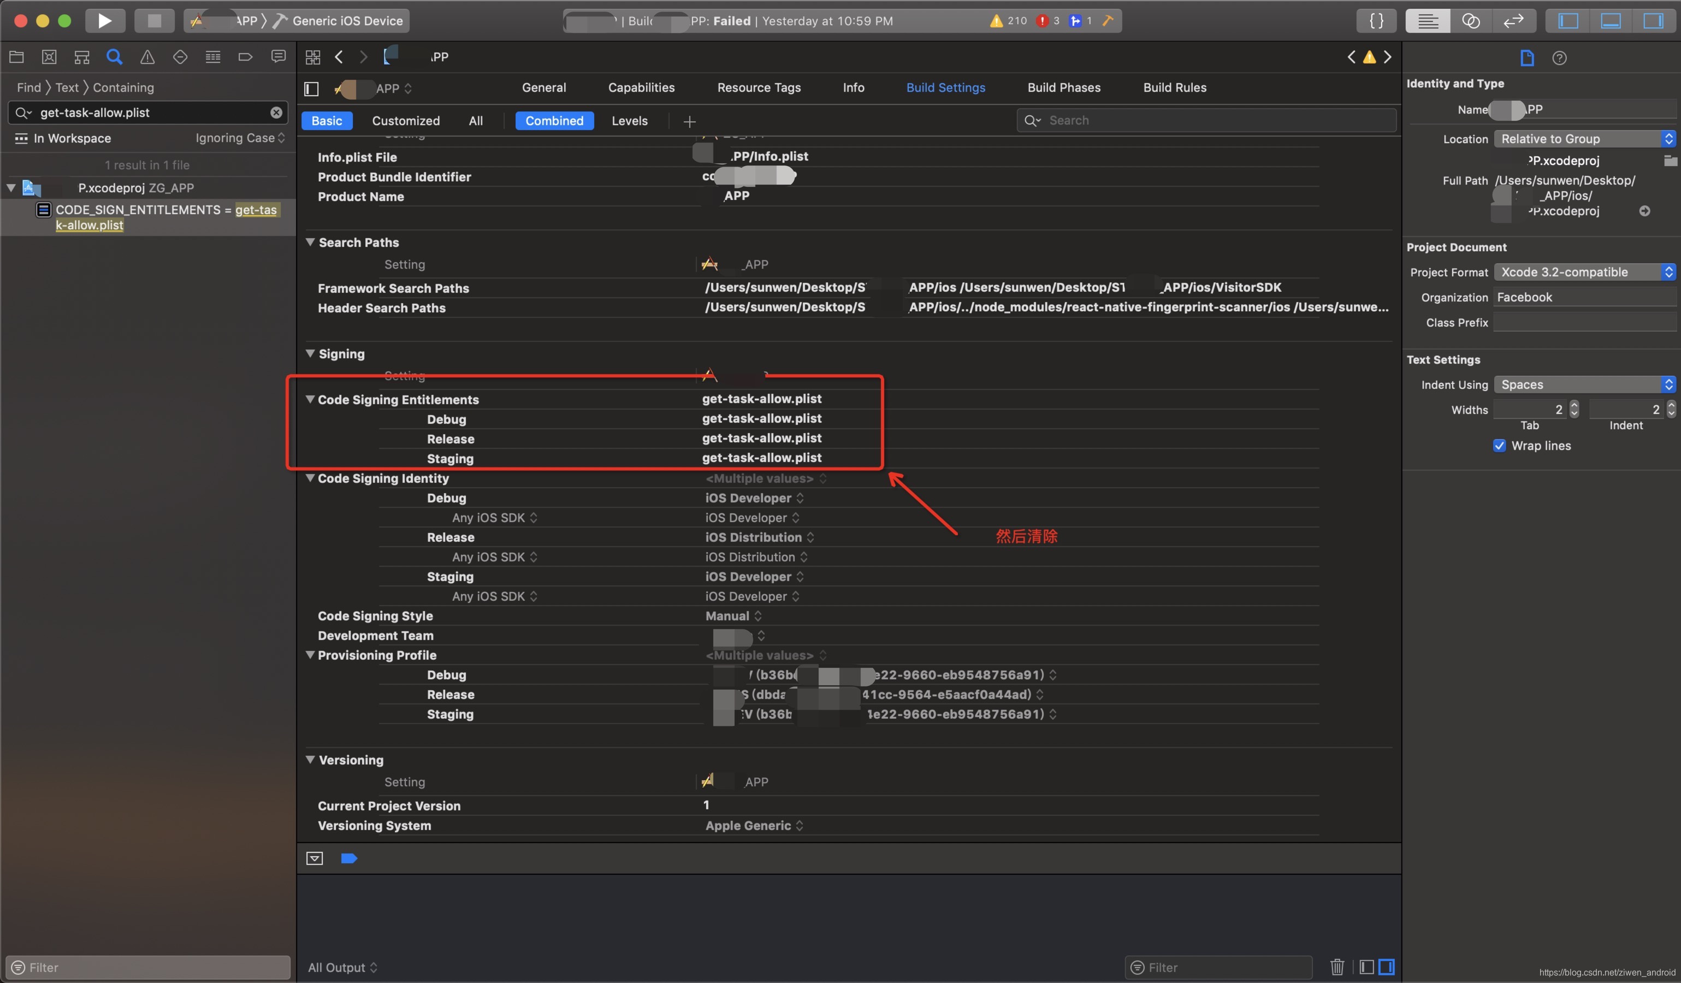The width and height of the screenshot is (1681, 983).
Task: Switch to the Capabilities tab
Action: [641, 87]
